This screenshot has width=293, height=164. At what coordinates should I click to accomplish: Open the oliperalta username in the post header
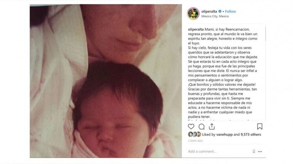(209, 11)
